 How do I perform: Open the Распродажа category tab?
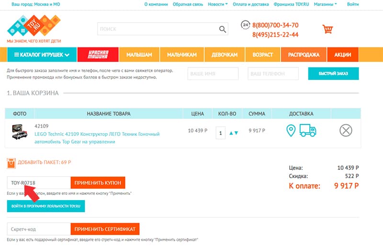(x=304, y=55)
